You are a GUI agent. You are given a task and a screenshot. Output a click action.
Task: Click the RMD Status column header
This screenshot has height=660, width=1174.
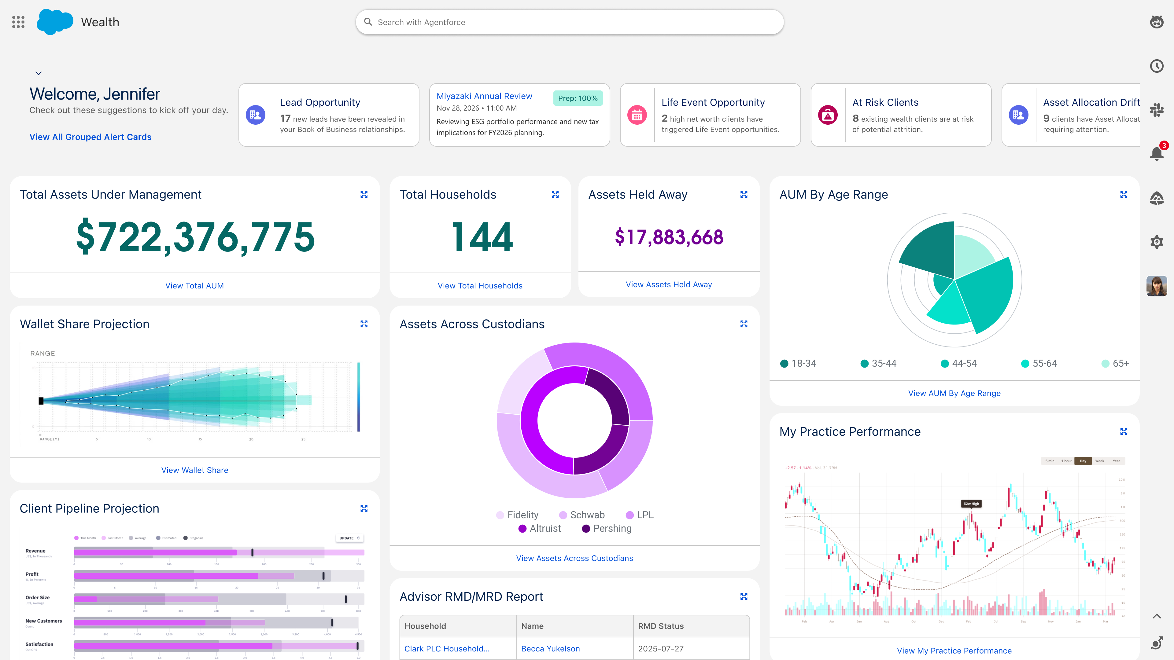(x=691, y=626)
